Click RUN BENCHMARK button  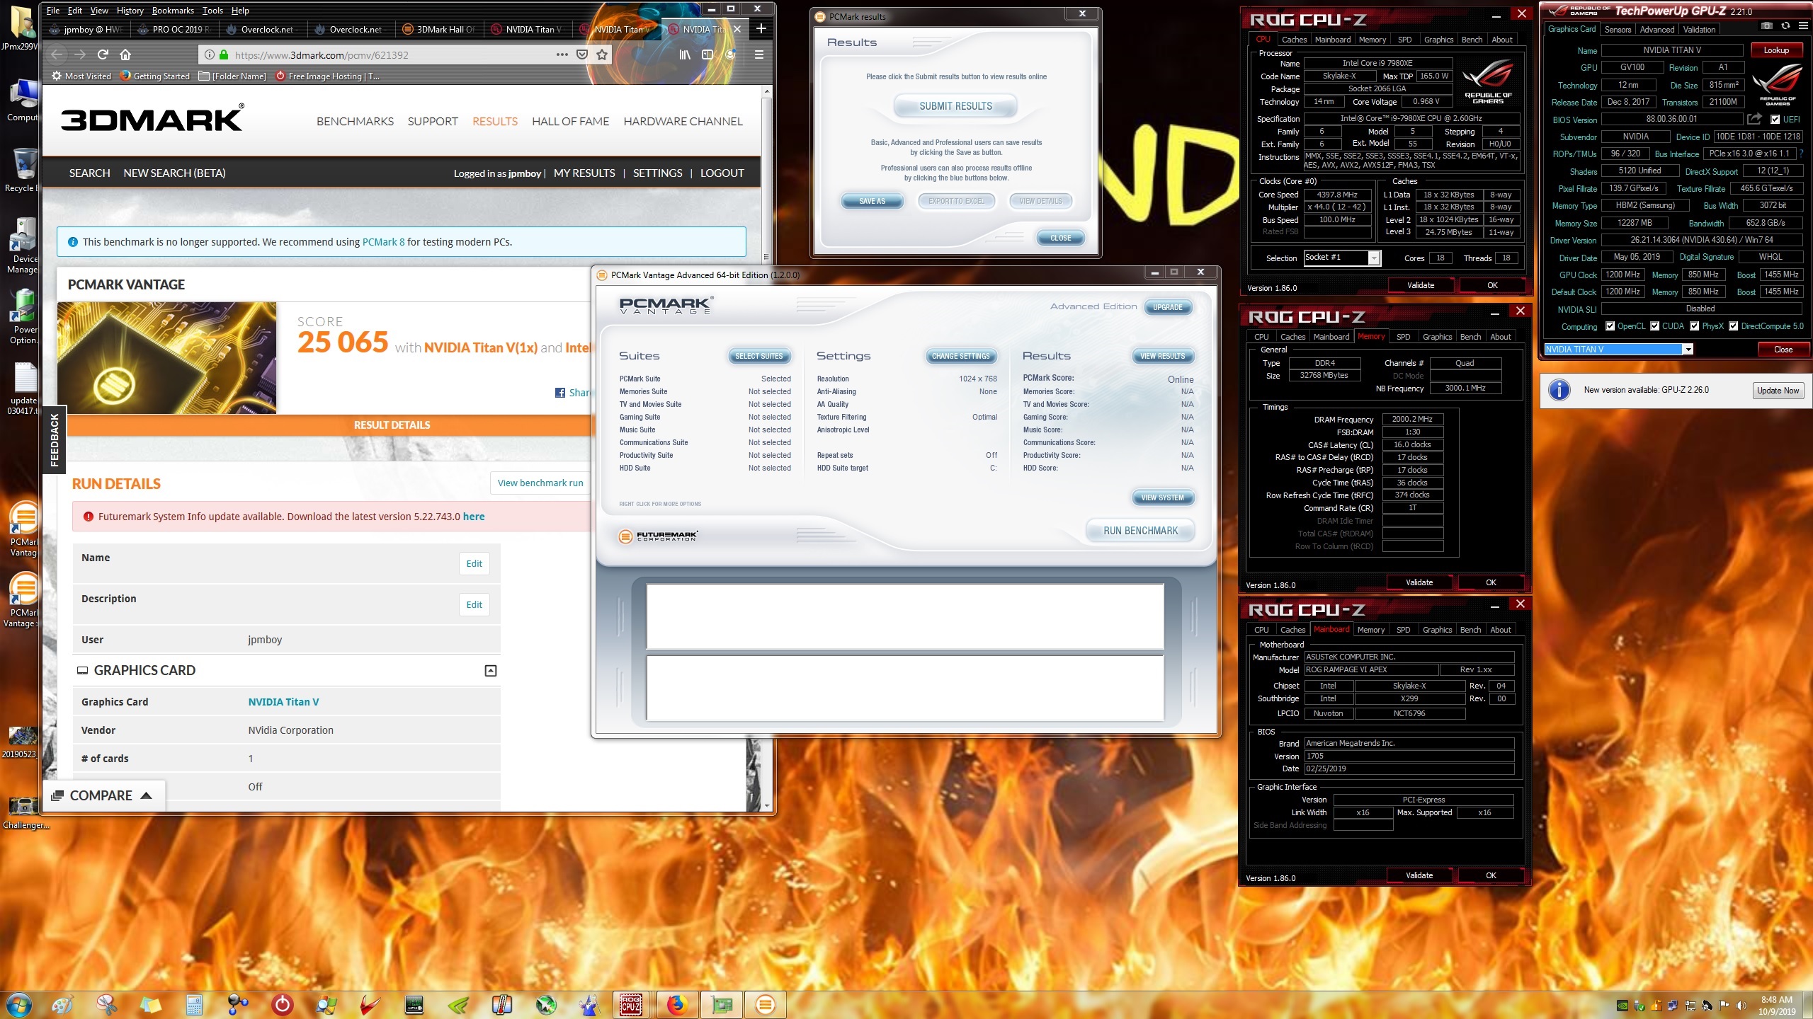pos(1140,531)
